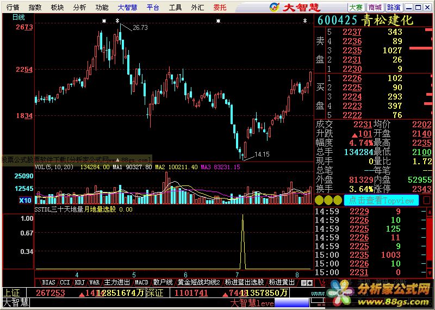
Task: Click the 上证 index label in status bar
Action: coord(11,293)
